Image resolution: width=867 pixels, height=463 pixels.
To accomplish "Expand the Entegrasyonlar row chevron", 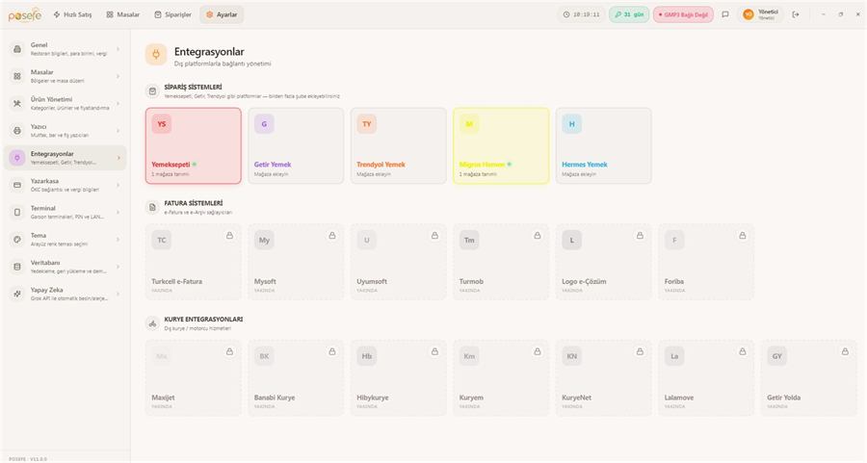I will pyautogui.click(x=118, y=158).
